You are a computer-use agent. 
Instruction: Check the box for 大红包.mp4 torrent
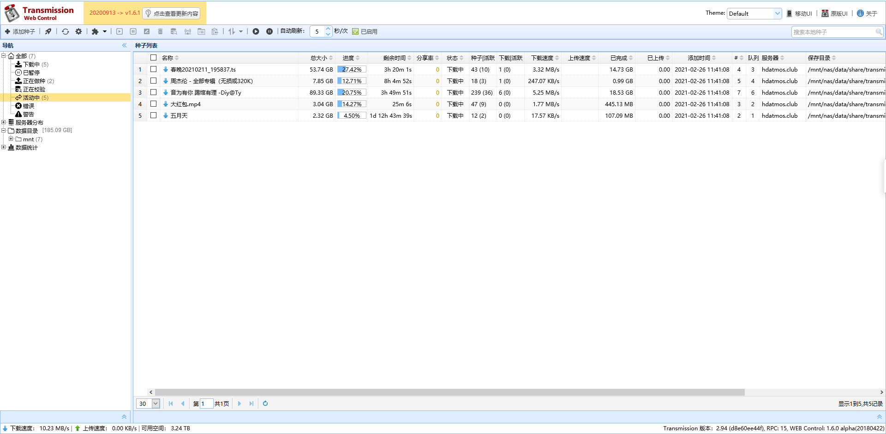[x=154, y=104]
